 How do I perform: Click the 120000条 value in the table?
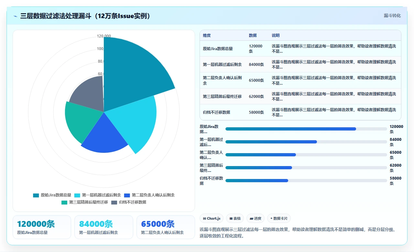point(256,49)
